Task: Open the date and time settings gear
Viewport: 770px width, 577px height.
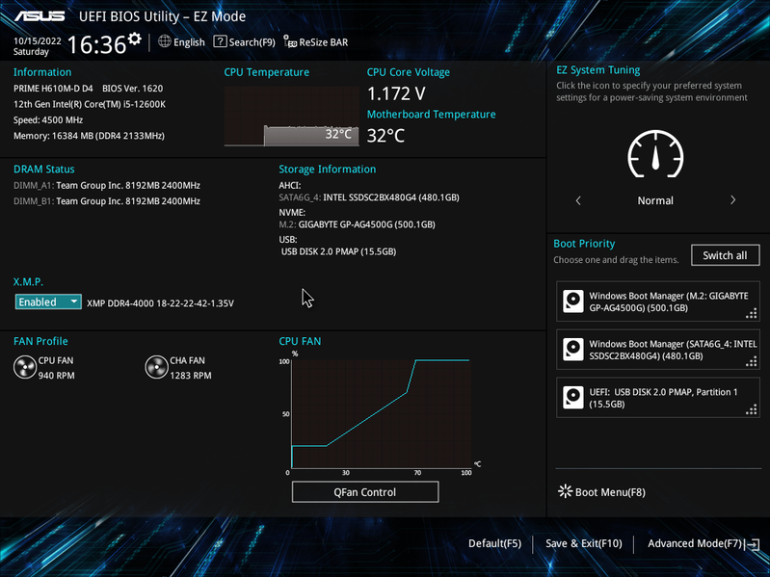Action: (135, 39)
